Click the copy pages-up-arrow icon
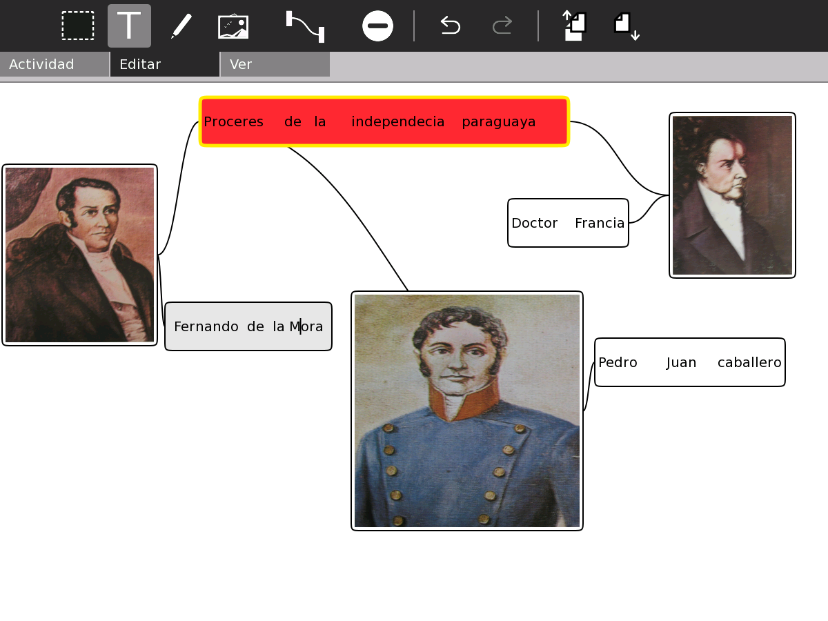 coord(575,26)
